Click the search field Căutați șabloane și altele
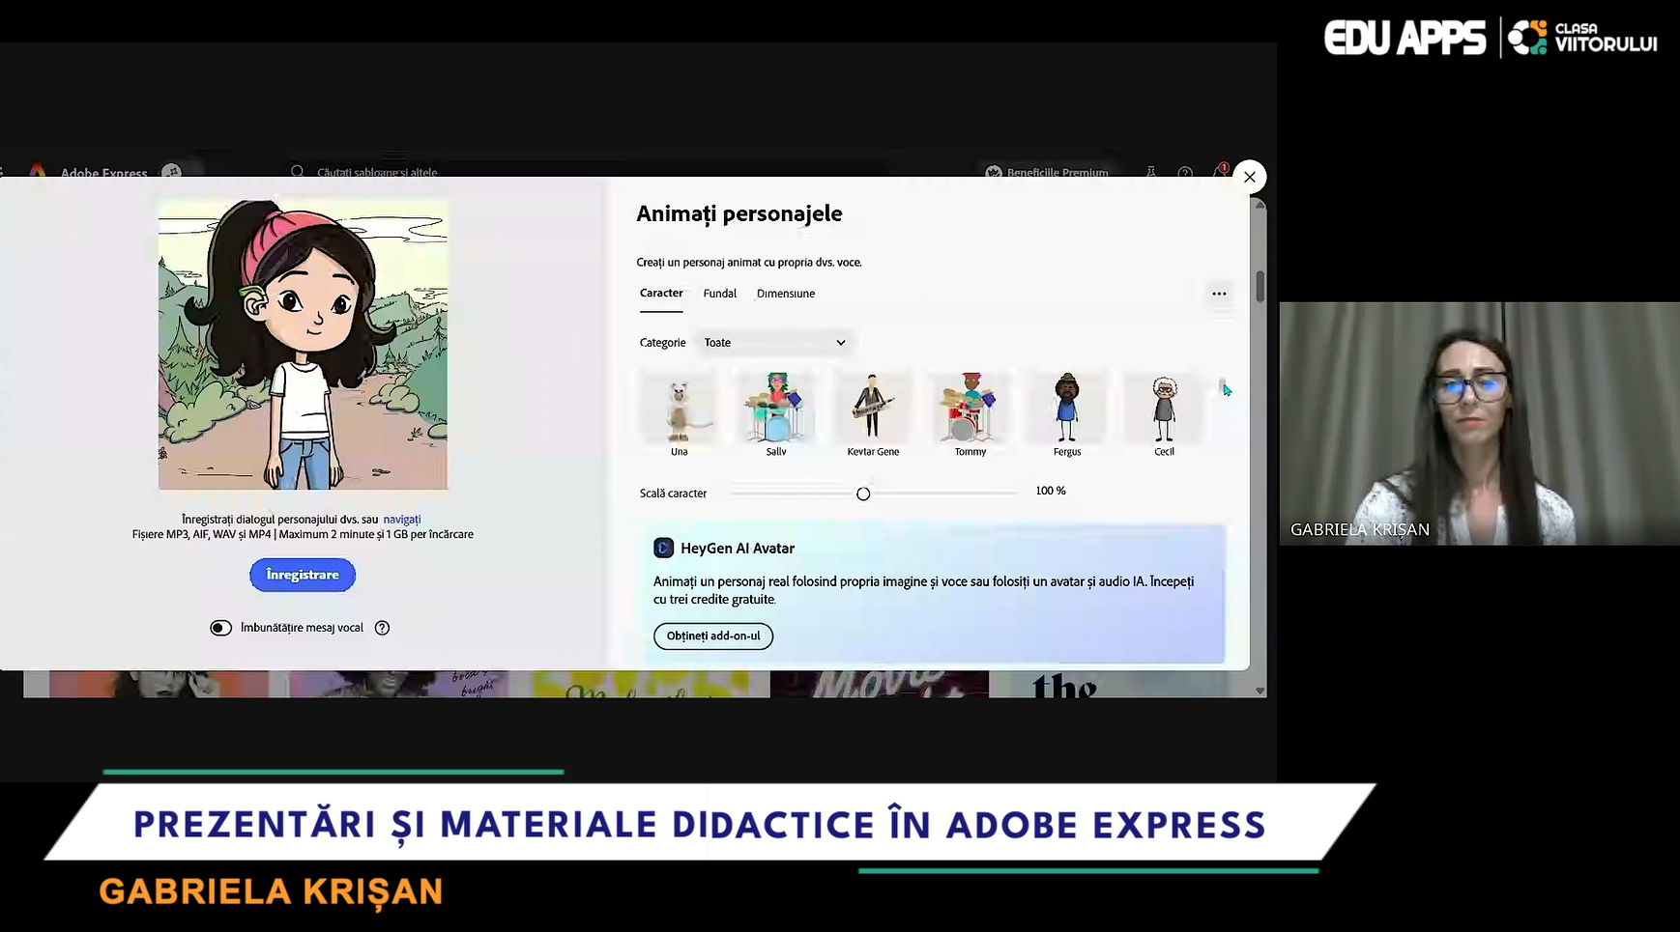 click(377, 172)
